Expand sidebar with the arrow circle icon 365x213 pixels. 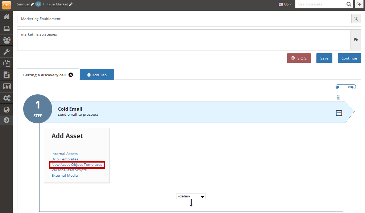pos(7,120)
